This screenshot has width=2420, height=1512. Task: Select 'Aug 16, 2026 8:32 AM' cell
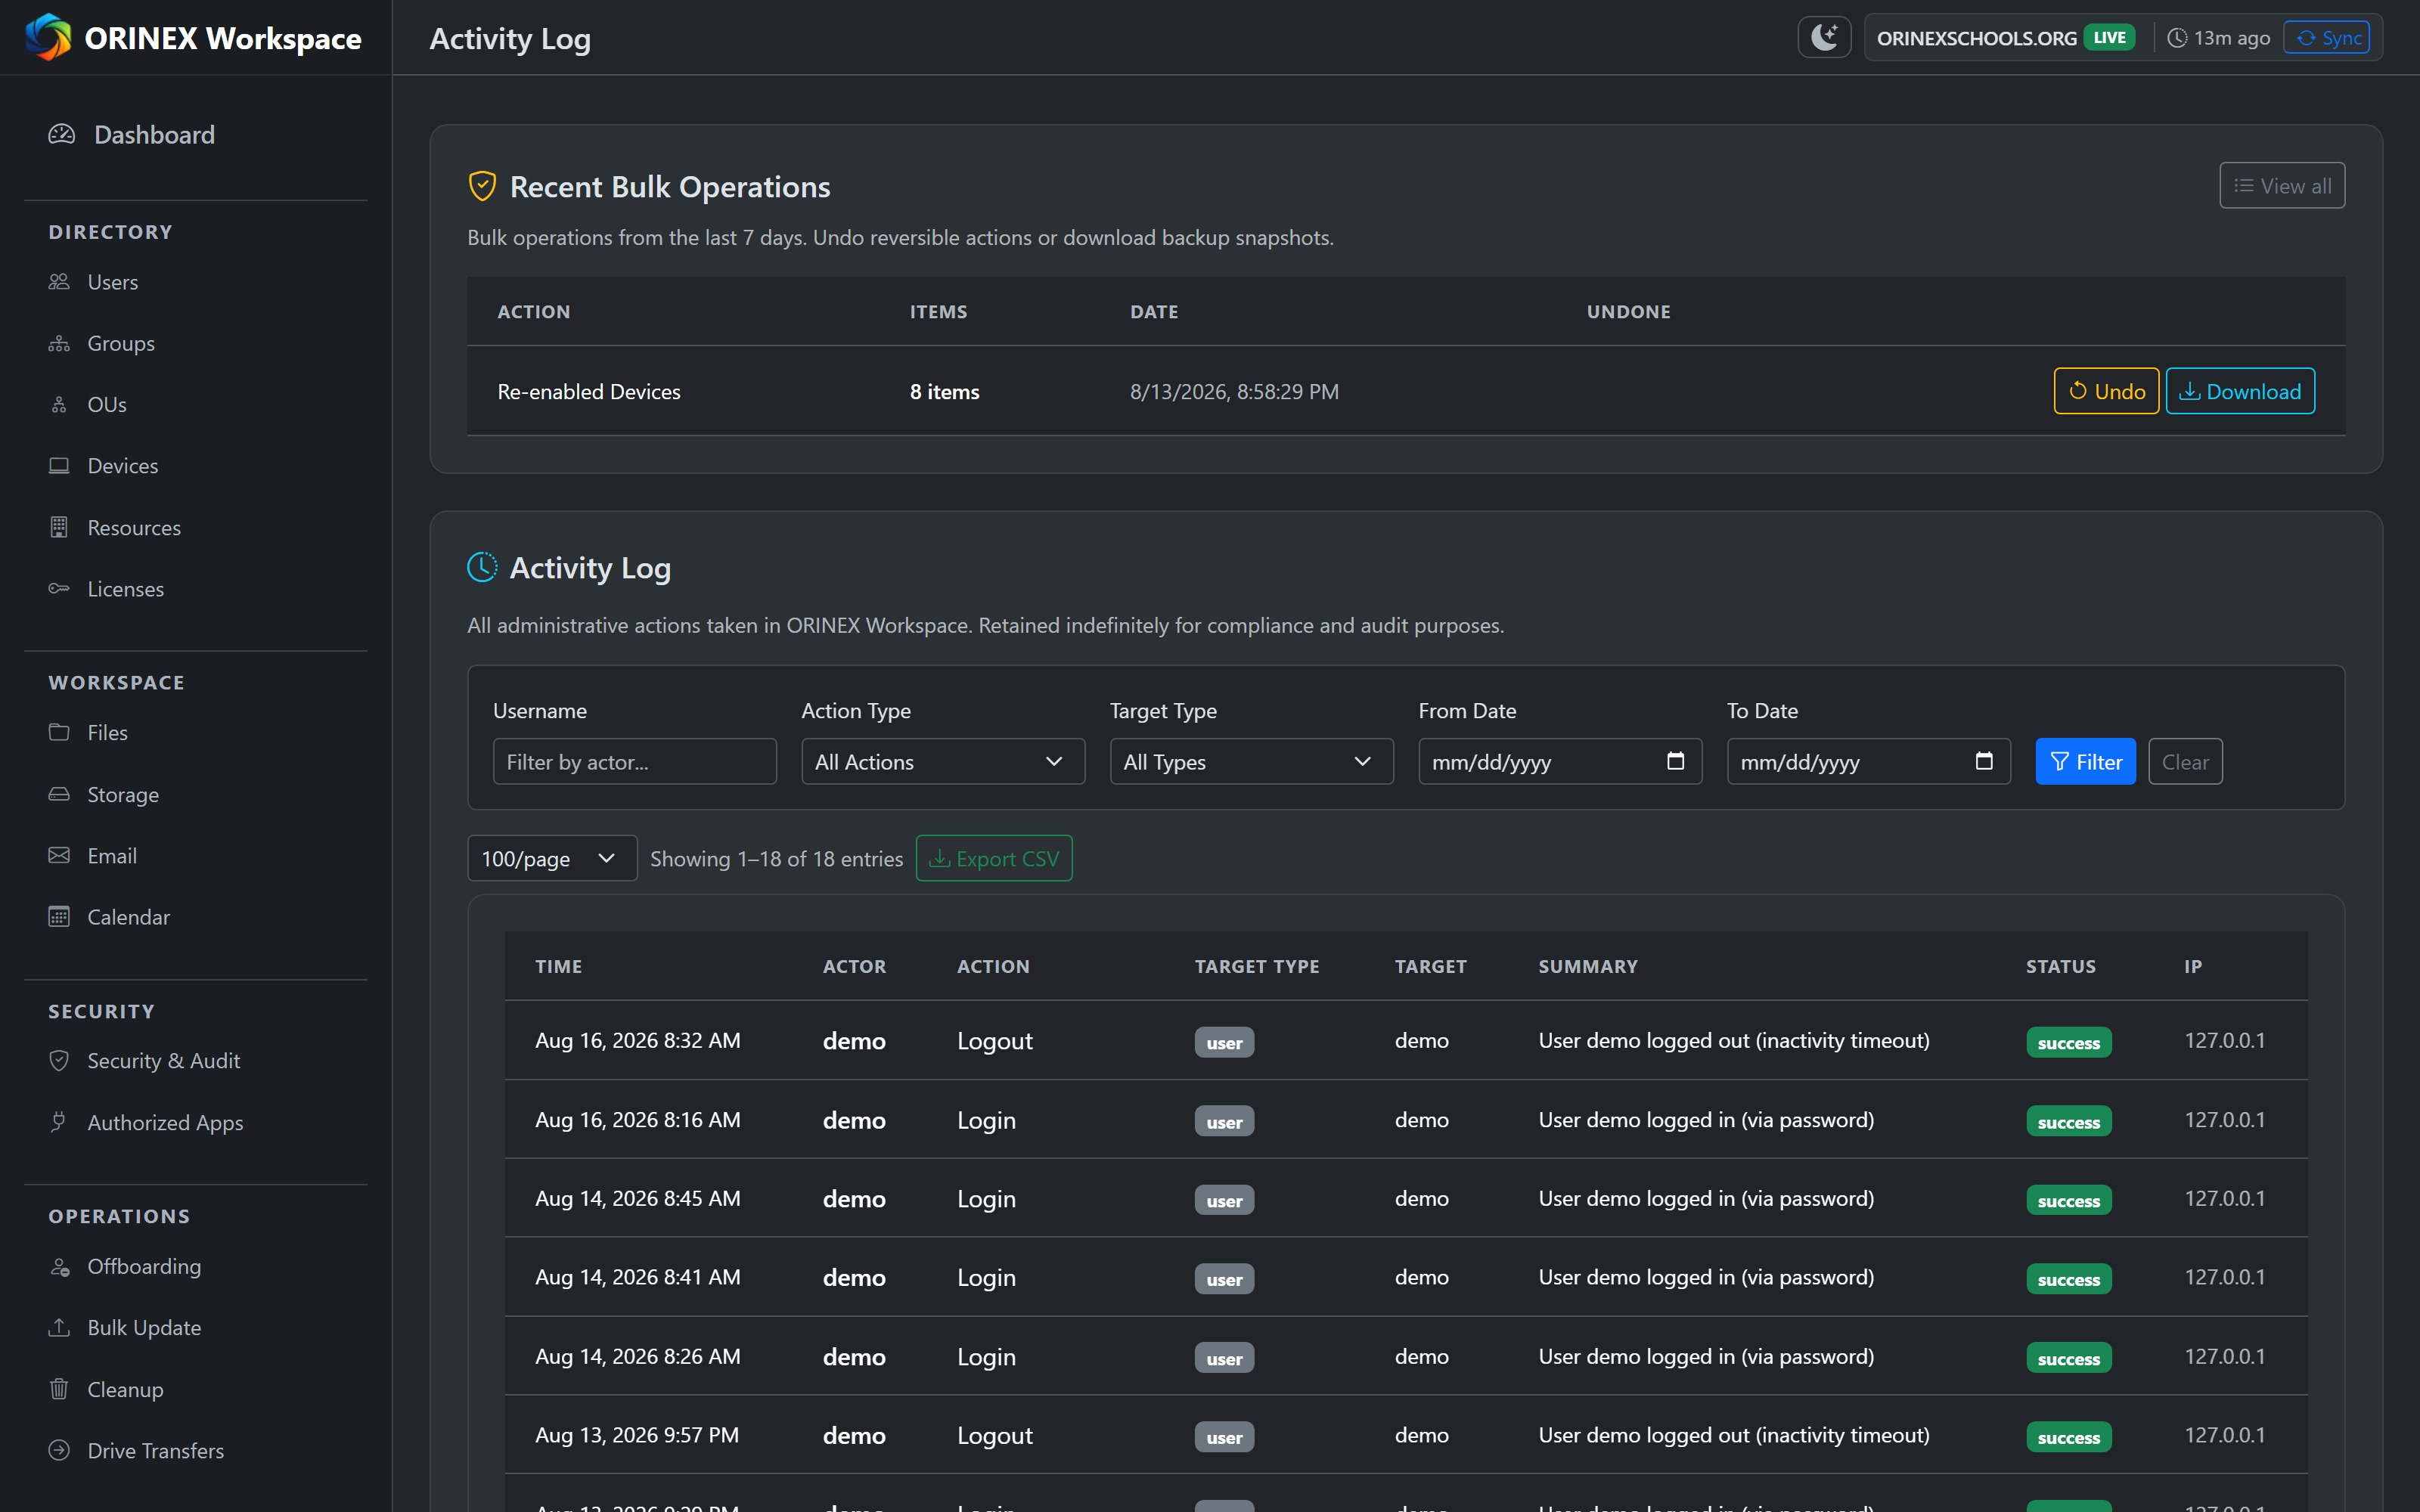(x=638, y=1040)
